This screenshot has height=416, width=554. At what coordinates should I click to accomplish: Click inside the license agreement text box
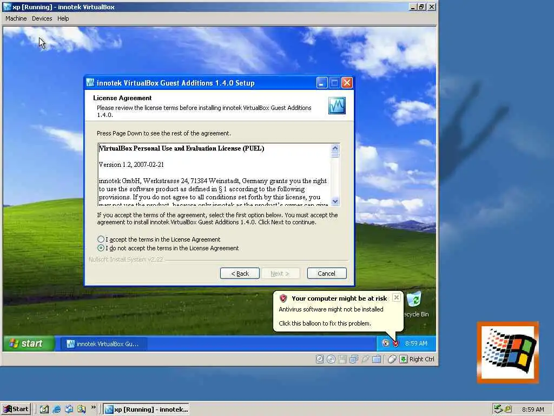[x=214, y=175]
